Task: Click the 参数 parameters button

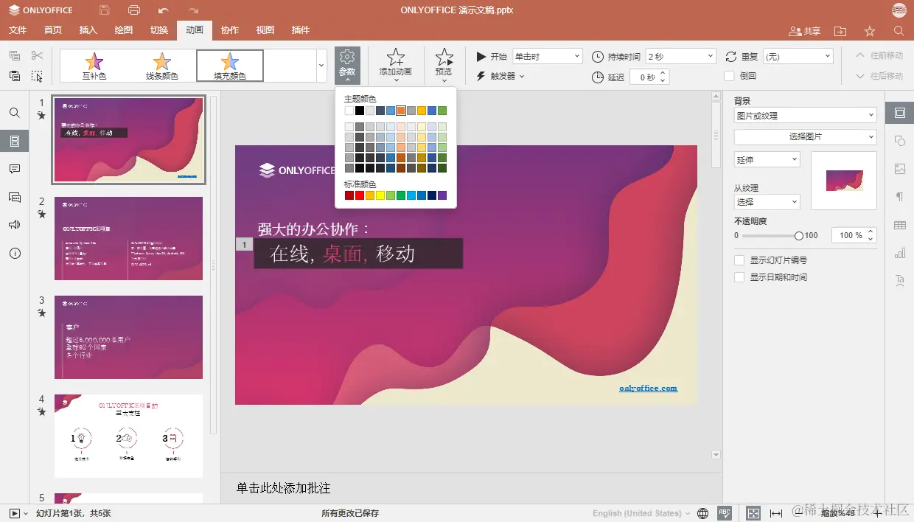Action: pos(347,66)
